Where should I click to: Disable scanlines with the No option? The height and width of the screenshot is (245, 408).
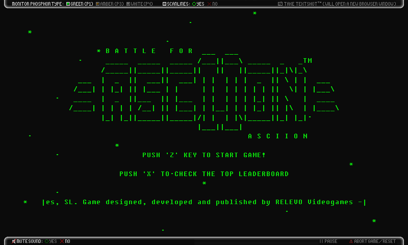[x=212, y=4]
